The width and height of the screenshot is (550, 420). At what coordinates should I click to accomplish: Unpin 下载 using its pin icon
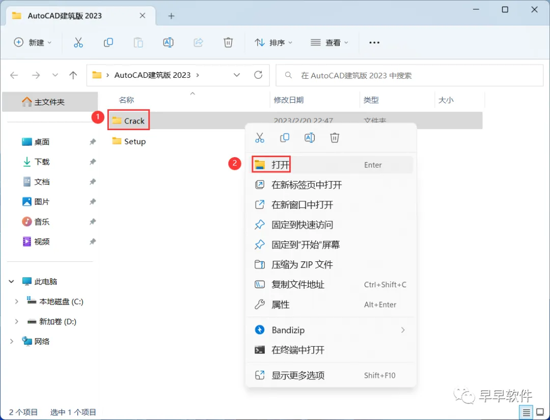(x=93, y=162)
